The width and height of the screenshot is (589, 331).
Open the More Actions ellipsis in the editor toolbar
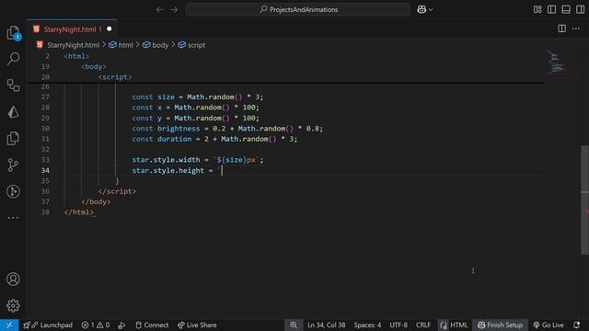tap(576, 29)
